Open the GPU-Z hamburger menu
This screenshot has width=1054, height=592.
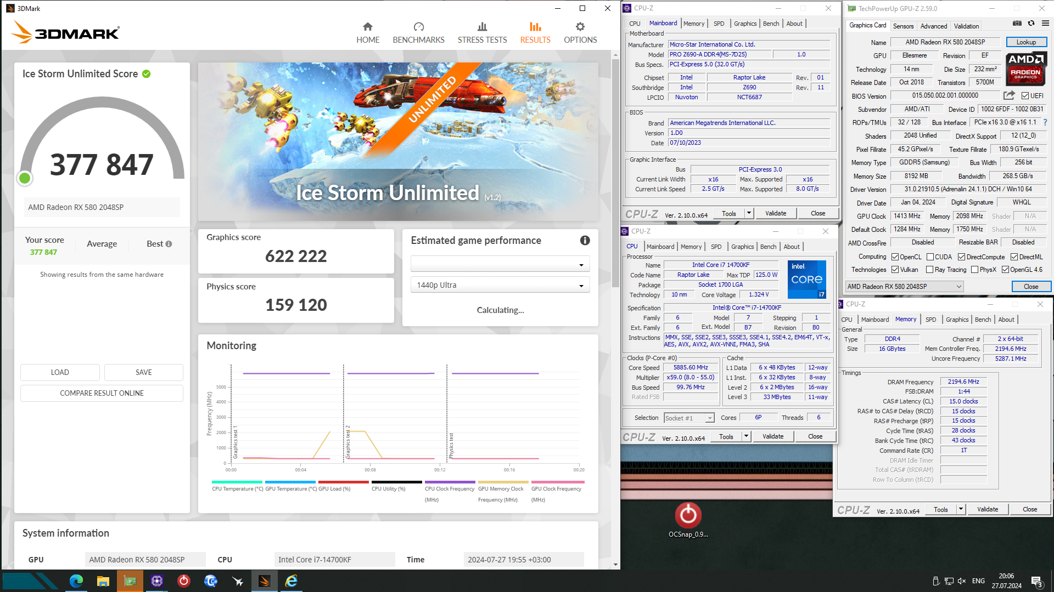pyautogui.click(x=1045, y=23)
